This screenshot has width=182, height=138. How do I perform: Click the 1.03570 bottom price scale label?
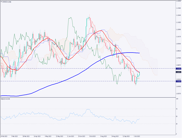coord(178,94)
